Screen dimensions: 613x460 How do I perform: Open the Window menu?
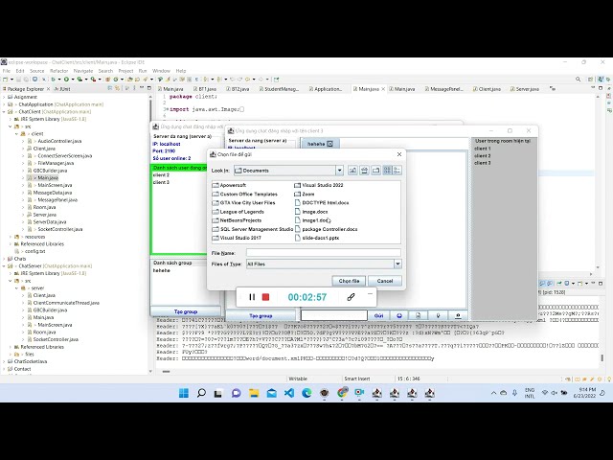click(x=161, y=71)
